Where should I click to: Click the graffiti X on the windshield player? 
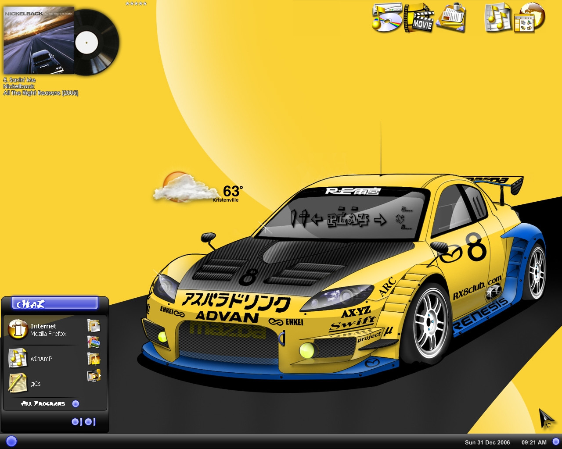click(400, 219)
